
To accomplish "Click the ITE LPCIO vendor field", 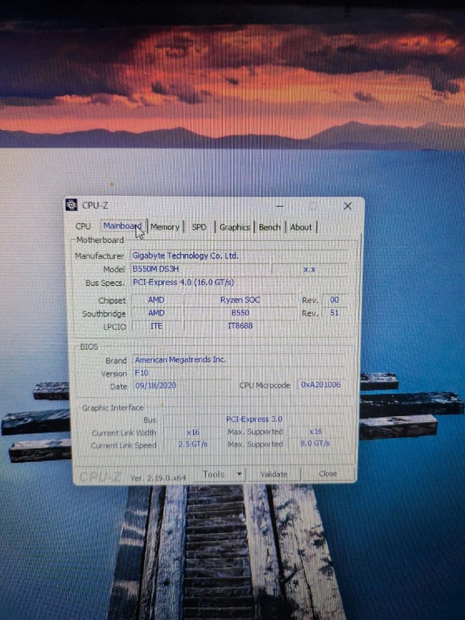I will pos(156,326).
